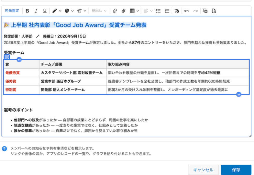
Task: Click the 87件 entries intro paragraph
Action: pos(125,43)
